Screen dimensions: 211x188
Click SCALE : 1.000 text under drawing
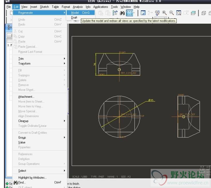click(79, 177)
